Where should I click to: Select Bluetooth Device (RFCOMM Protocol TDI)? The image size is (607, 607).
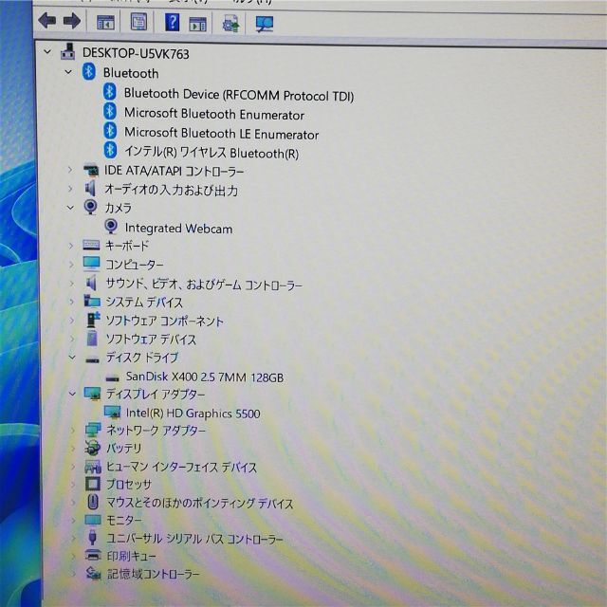[x=238, y=95]
